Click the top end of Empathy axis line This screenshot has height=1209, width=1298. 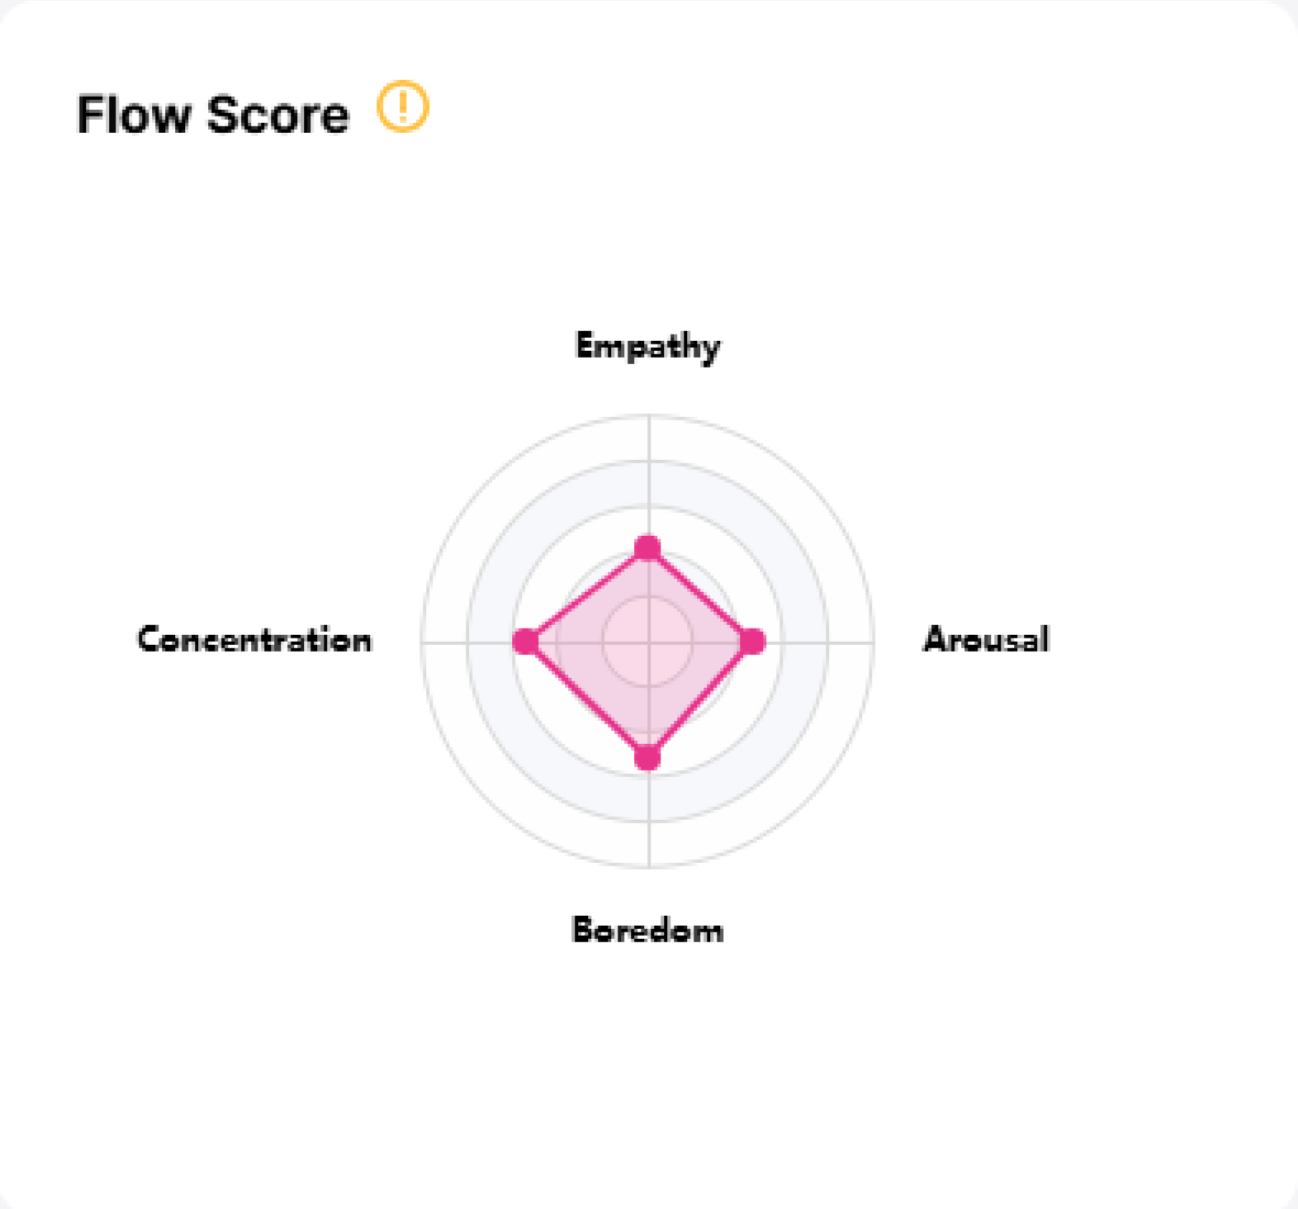pyautogui.click(x=649, y=416)
